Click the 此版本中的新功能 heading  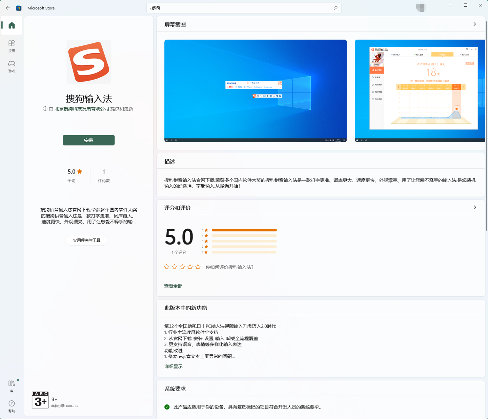[x=186, y=308]
